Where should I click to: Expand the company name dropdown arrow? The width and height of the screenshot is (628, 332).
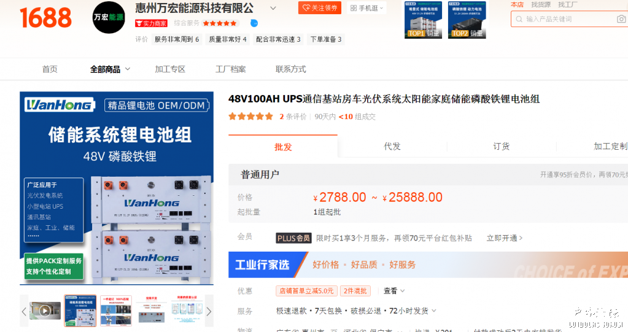pyautogui.click(x=273, y=9)
